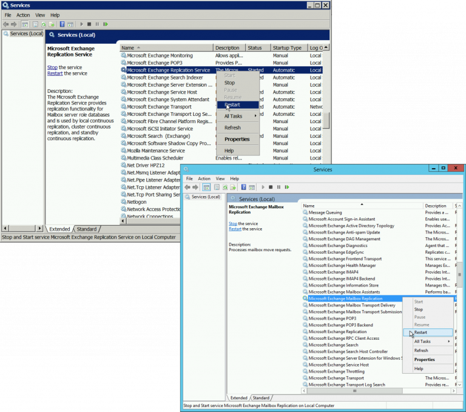
Task: Click 'Stop the service' link in back window
Action: coord(52,67)
